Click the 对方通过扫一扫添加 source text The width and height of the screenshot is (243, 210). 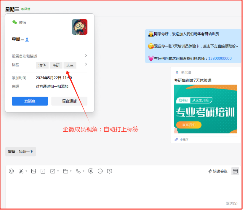[52, 86]
